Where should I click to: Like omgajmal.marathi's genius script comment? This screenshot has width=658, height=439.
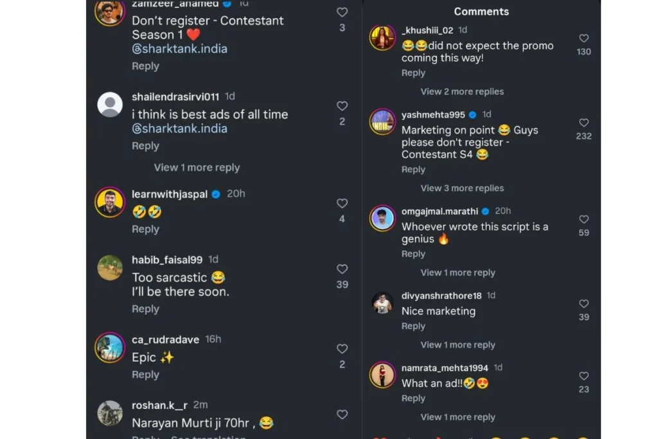tap(583, 219)
